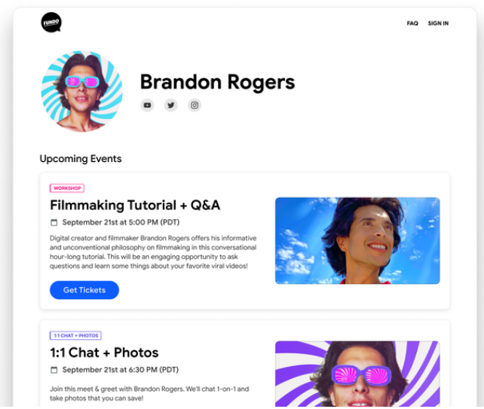Open Brandon Rogers' YouTube channel icon
Image resolution: width=484 pixels, height=409 pixels.
(x=147, y=105)
